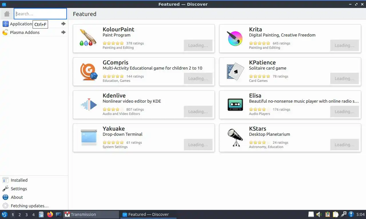
Task: Select the KPatience title text
Action: click(262, 62)
